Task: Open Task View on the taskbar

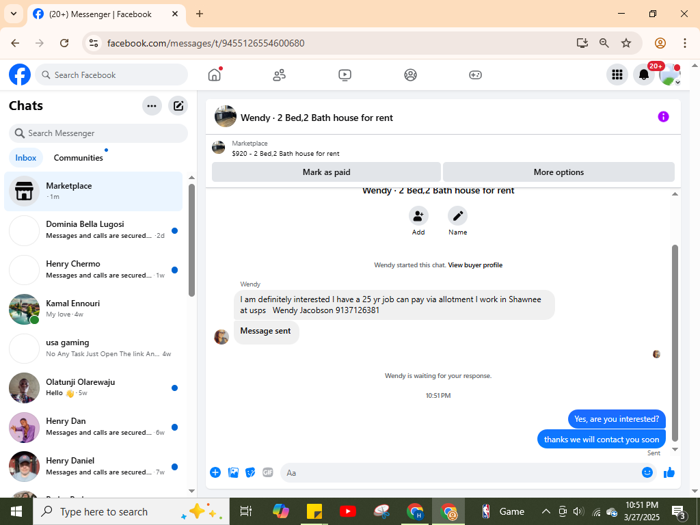Action: 246,511
